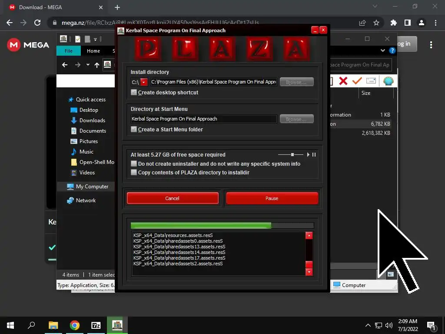Open Downloads in Explorer sidebar
The image size is (445, 334).
[92, 120]
